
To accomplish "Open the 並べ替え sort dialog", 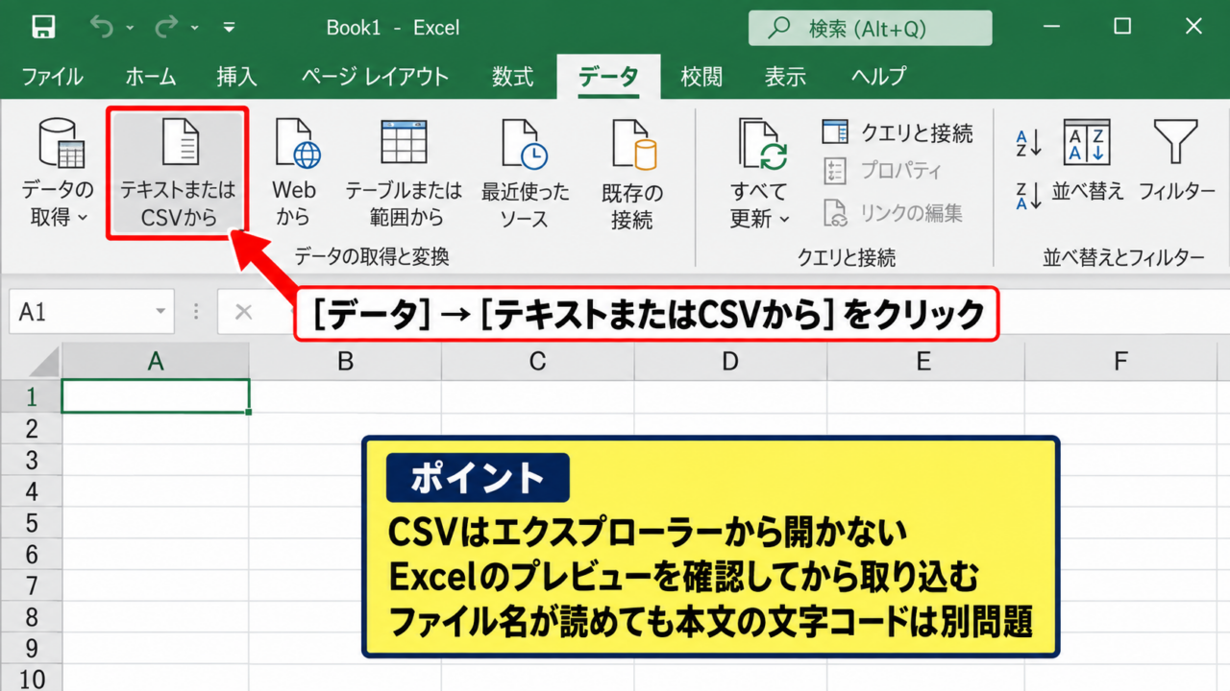I will tap(1087, 161).
